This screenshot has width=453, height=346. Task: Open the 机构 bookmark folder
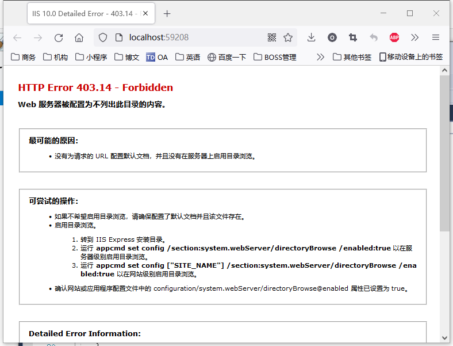click(55, 57)
